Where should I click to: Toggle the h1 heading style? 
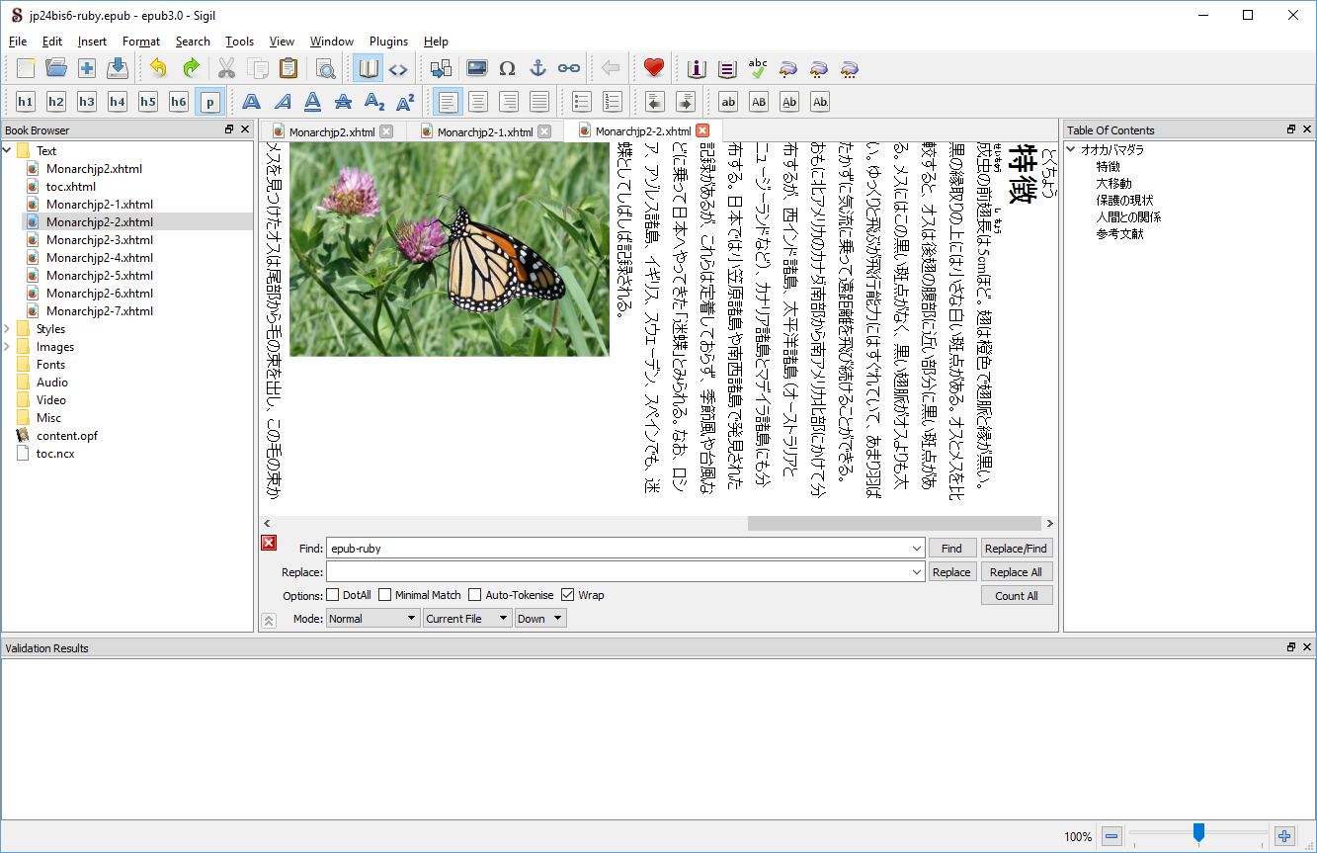coord(26,101)
